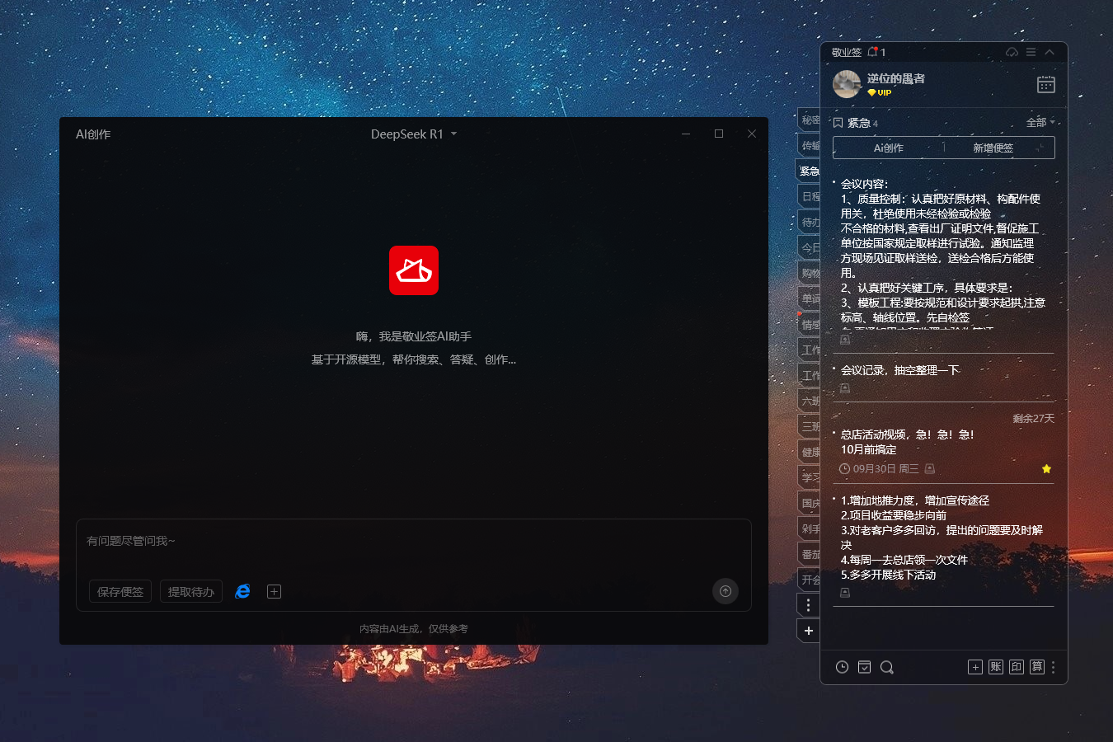Click the more categories dots tab on sidebar
1113x742 pixels.
click(x=809, y=605)
